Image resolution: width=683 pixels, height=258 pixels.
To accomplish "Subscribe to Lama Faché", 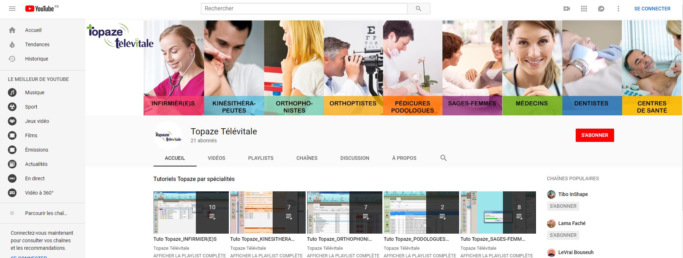I will (x=563, y=235).
